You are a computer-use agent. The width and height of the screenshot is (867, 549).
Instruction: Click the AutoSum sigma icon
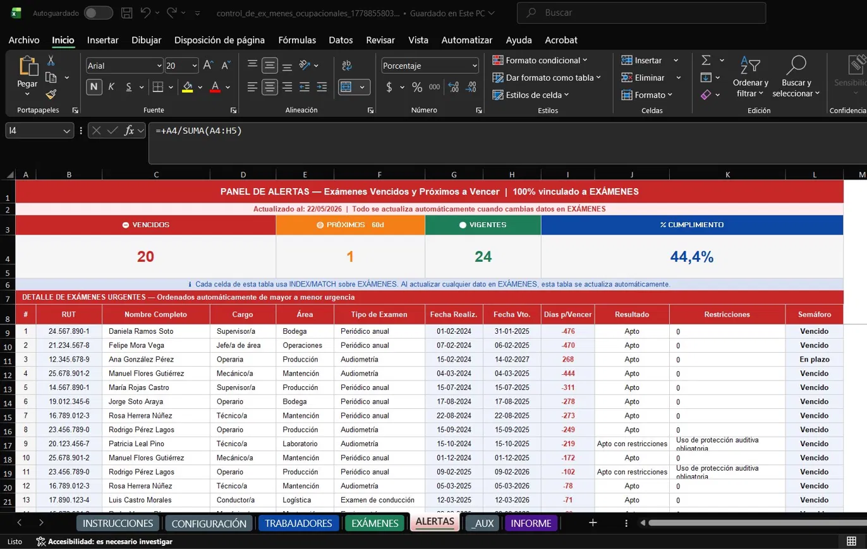click(x=706, y=60)
